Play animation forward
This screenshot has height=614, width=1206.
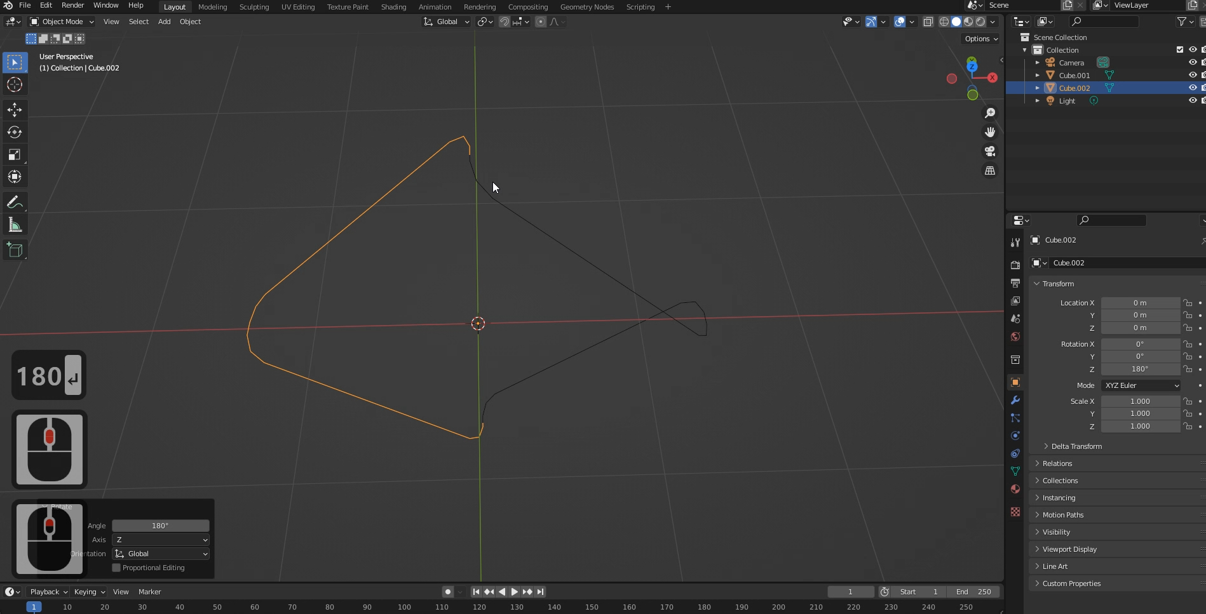click(x=515, y=592)
